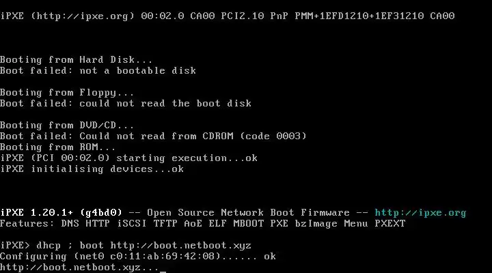The width and height of the screenshot is (492, 273).
Task: Click 'Open Source Network Boot Firmware' text
Action: click(248, 213)
